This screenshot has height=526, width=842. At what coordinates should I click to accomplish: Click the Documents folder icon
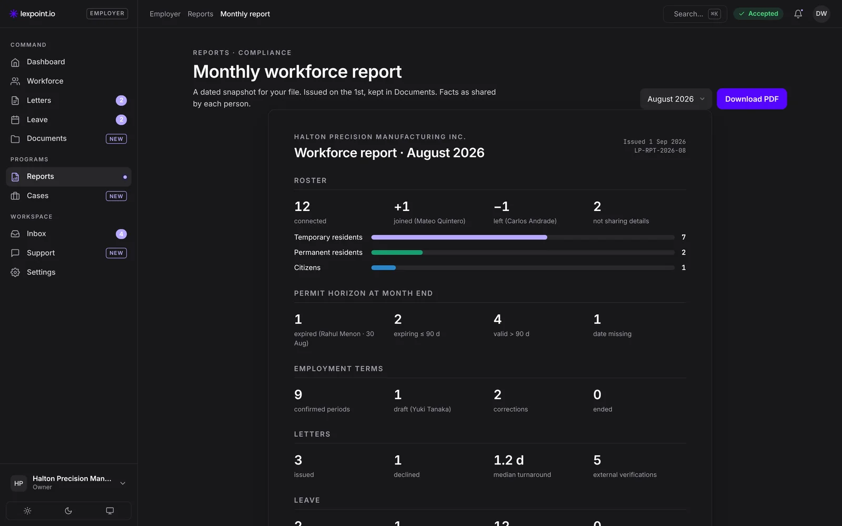(15, 139)
